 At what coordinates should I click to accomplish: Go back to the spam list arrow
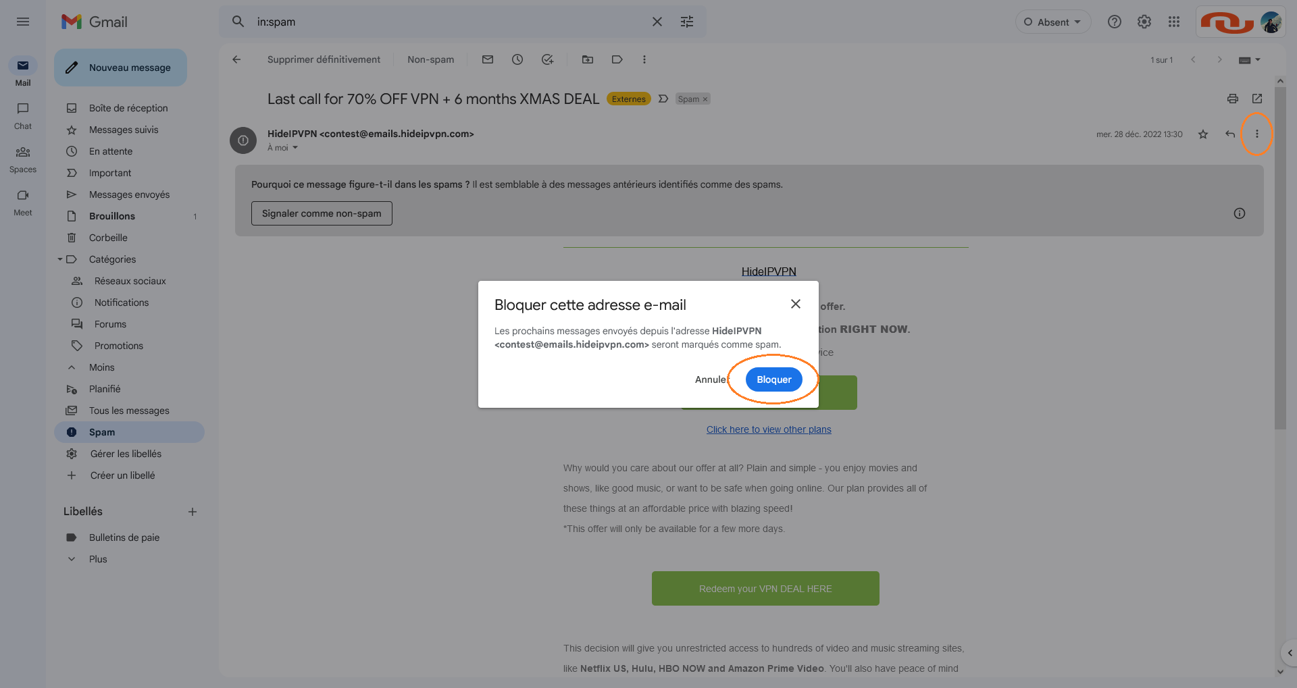pos(236,59)
